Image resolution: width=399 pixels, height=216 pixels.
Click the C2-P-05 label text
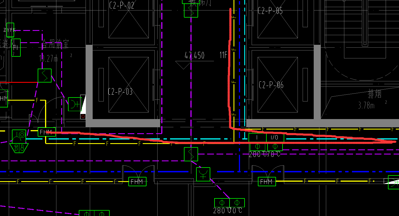tap(270, 11)
